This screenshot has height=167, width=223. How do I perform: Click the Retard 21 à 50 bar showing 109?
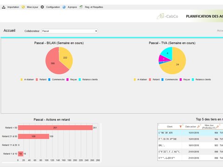click(x=33, y=136)
